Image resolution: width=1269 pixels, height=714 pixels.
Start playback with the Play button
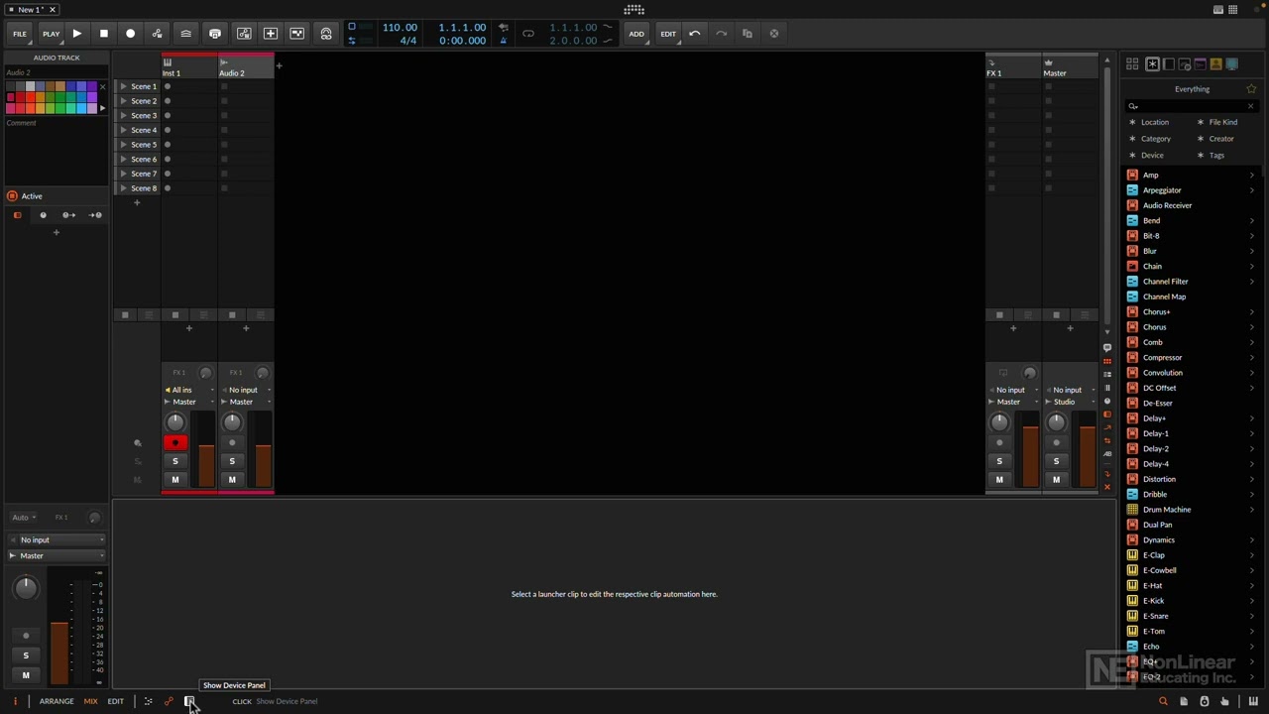pyautogui.click(x=76, y=34)
